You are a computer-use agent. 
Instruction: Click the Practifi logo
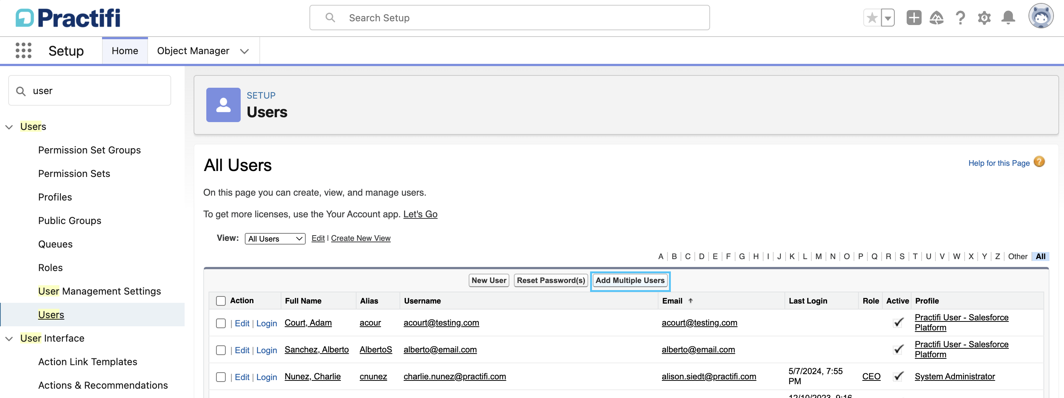point(68,18)
